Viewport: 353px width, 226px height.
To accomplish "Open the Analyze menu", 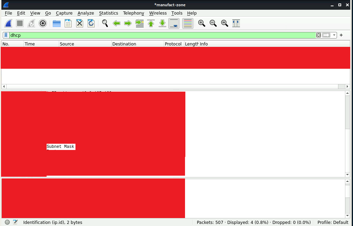I will 86,13.
